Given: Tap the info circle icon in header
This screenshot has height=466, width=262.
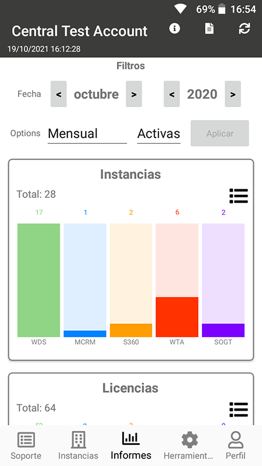Looking at the screenshot, I should 174,29.
